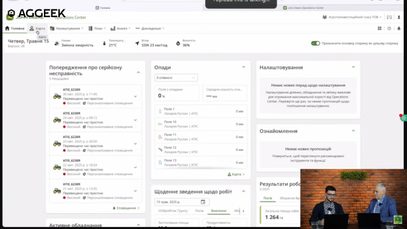The image size is (407, 229).
Task: Click the Поле 12 field shape icon
Action: click(x=160, y=150)
